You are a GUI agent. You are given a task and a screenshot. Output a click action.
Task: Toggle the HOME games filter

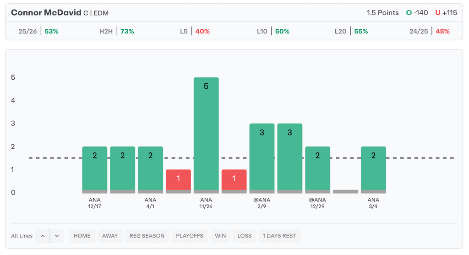coord(82,236)
